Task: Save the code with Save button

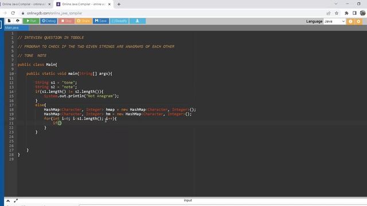Action: point(101,21)
